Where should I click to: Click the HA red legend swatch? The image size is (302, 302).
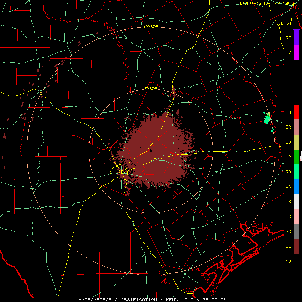click(296, 112)
